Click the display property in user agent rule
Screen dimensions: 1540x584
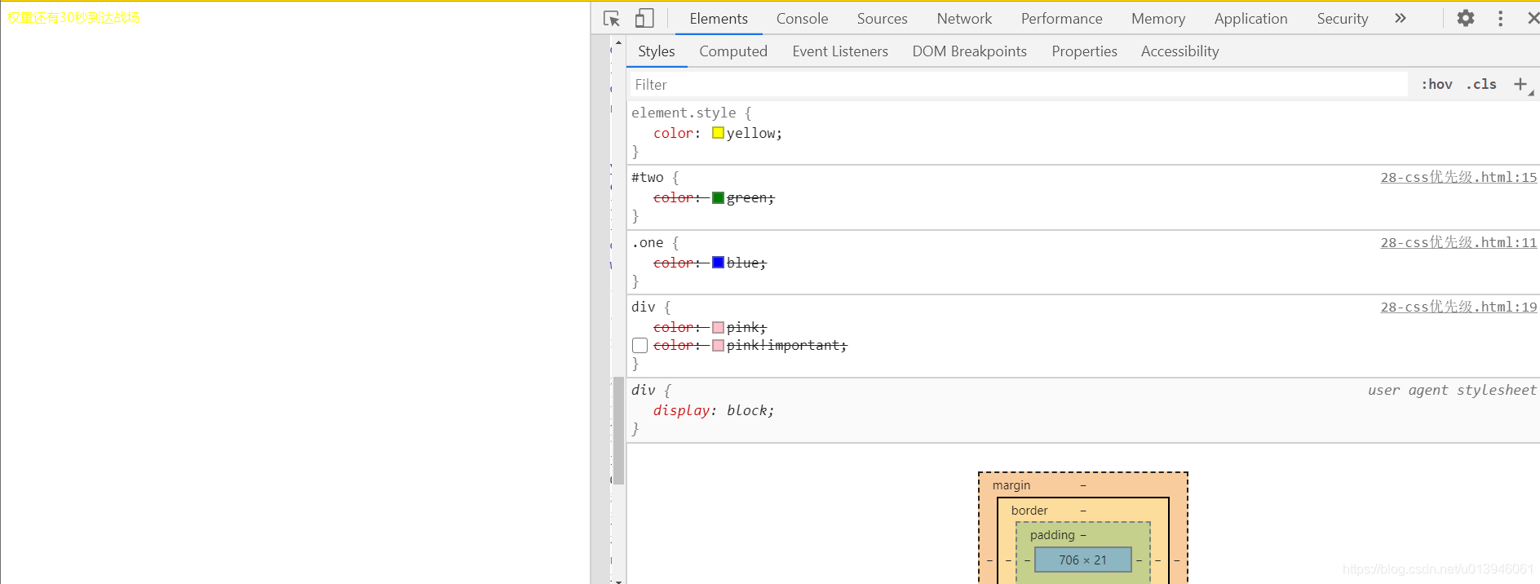pos(681,410)
